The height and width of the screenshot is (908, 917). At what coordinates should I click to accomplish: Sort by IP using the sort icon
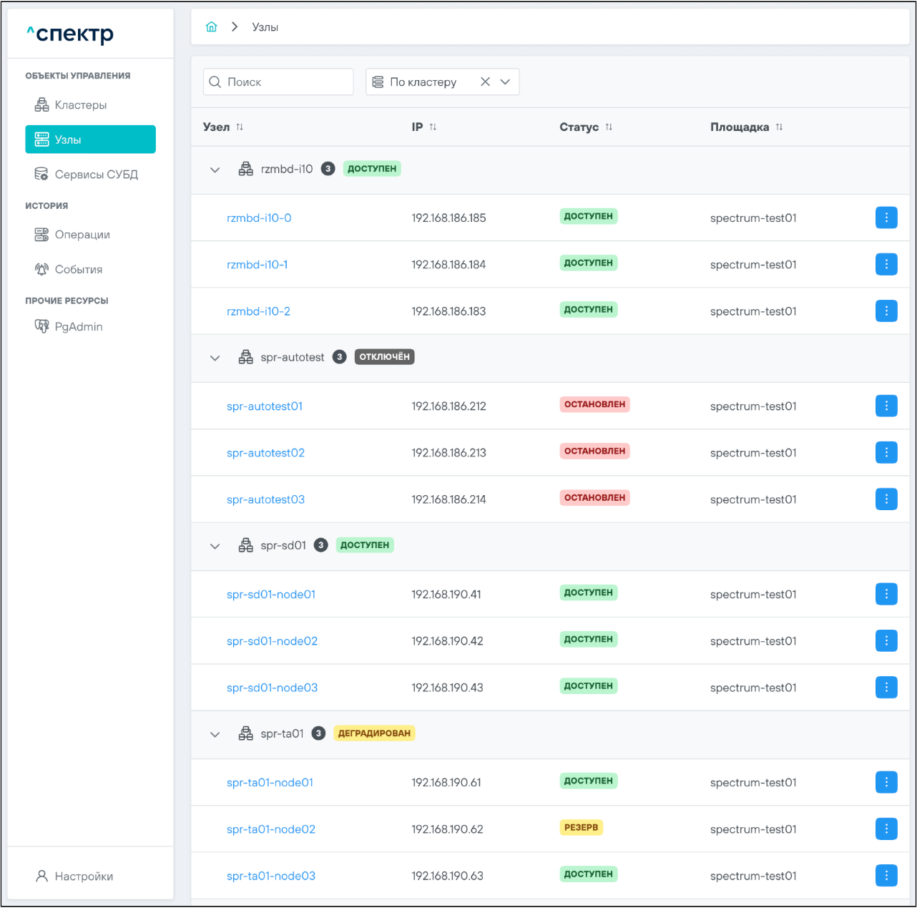(x=433, y=127)
